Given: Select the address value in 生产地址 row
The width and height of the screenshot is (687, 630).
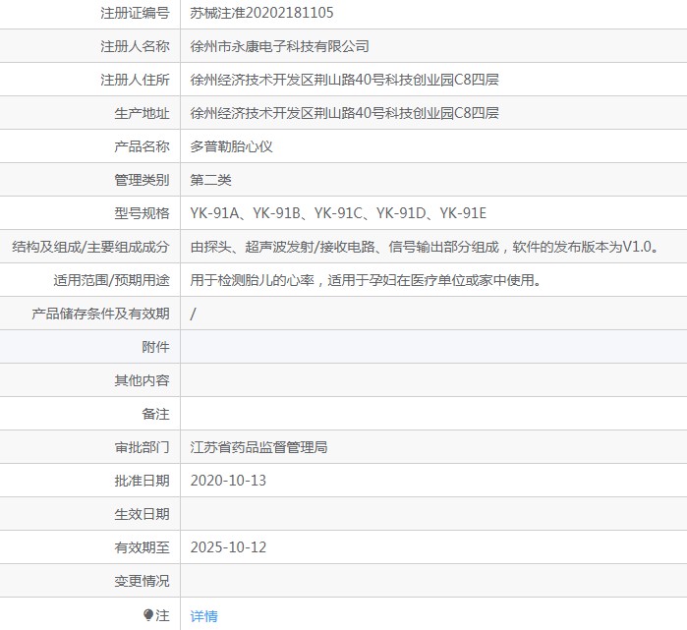Looking at the screenshot, I should [x=344, y=113].
